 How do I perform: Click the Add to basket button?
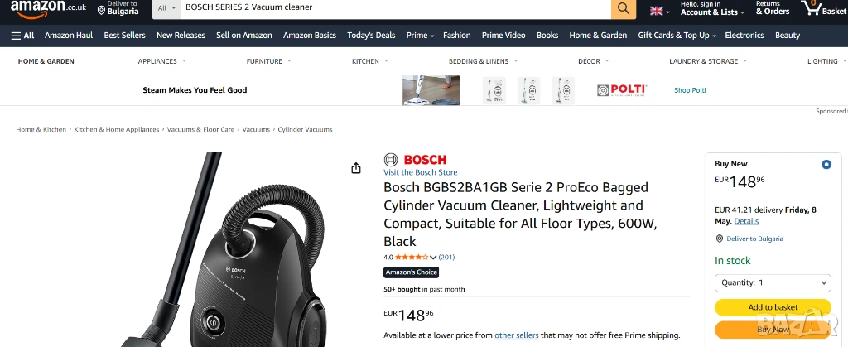coord(772,307)
